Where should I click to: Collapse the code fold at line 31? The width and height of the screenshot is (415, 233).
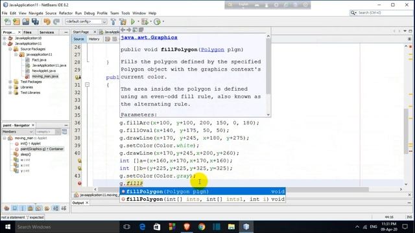coord(88,85)
